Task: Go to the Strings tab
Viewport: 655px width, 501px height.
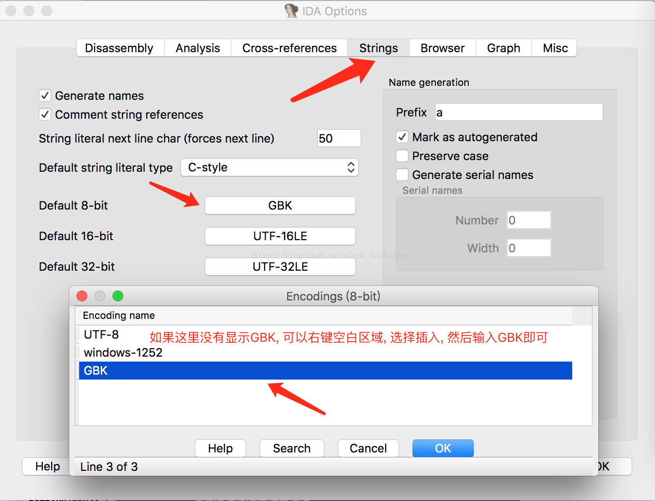Action: (x=378, y=48)
